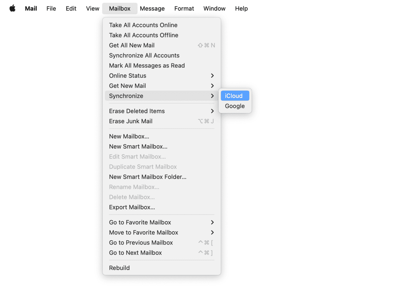Select Mark All Messages as Read
The image size is (409, 298).
(147, 66)
